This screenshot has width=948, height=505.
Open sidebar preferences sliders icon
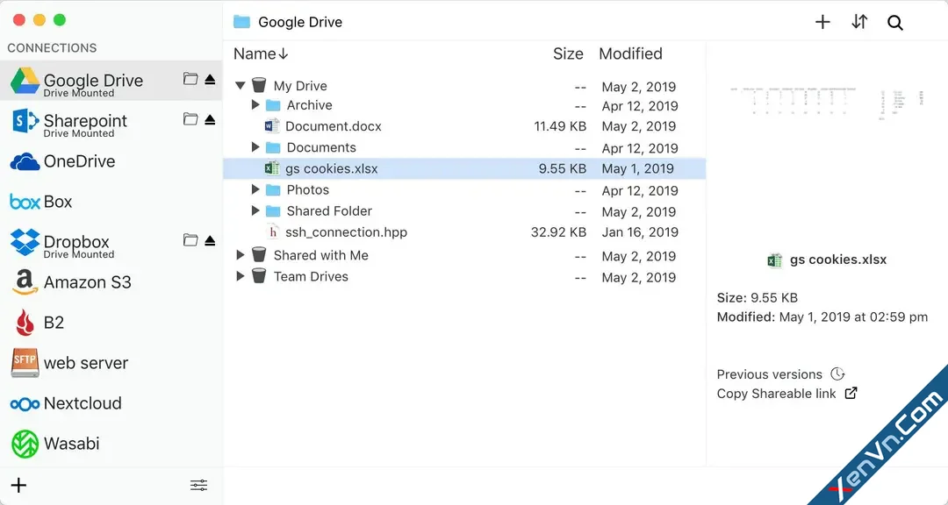(199, 485)
